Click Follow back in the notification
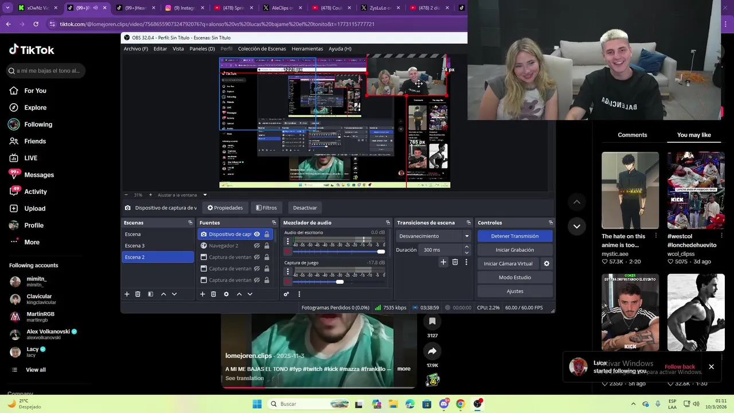The width and height of the screenshot is (734, 413). [680, 367]
